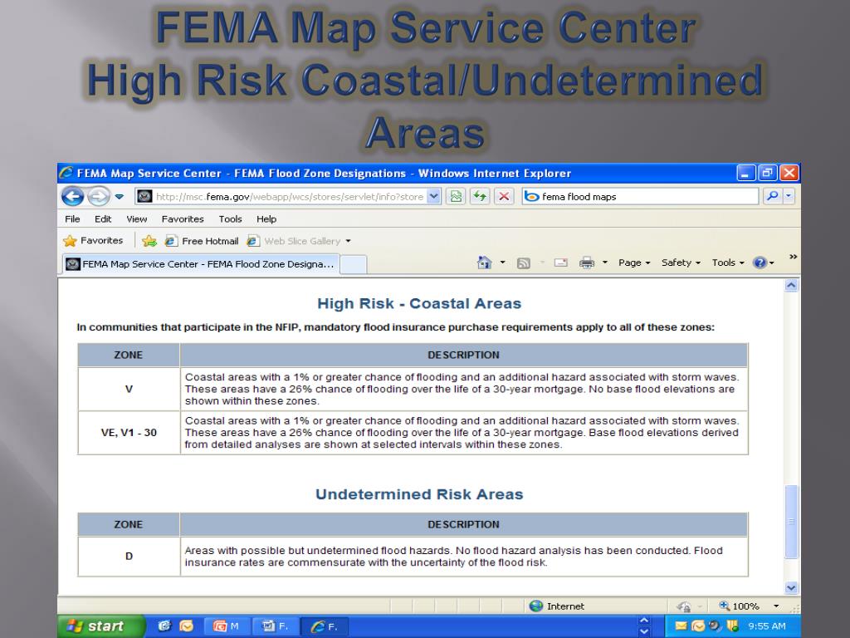This screenshot has height=638, width=850.
Task: Open the Windows Start menu
Action: coord(101,626)
